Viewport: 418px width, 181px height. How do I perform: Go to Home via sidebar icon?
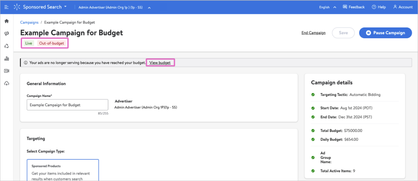pos(7,21)
